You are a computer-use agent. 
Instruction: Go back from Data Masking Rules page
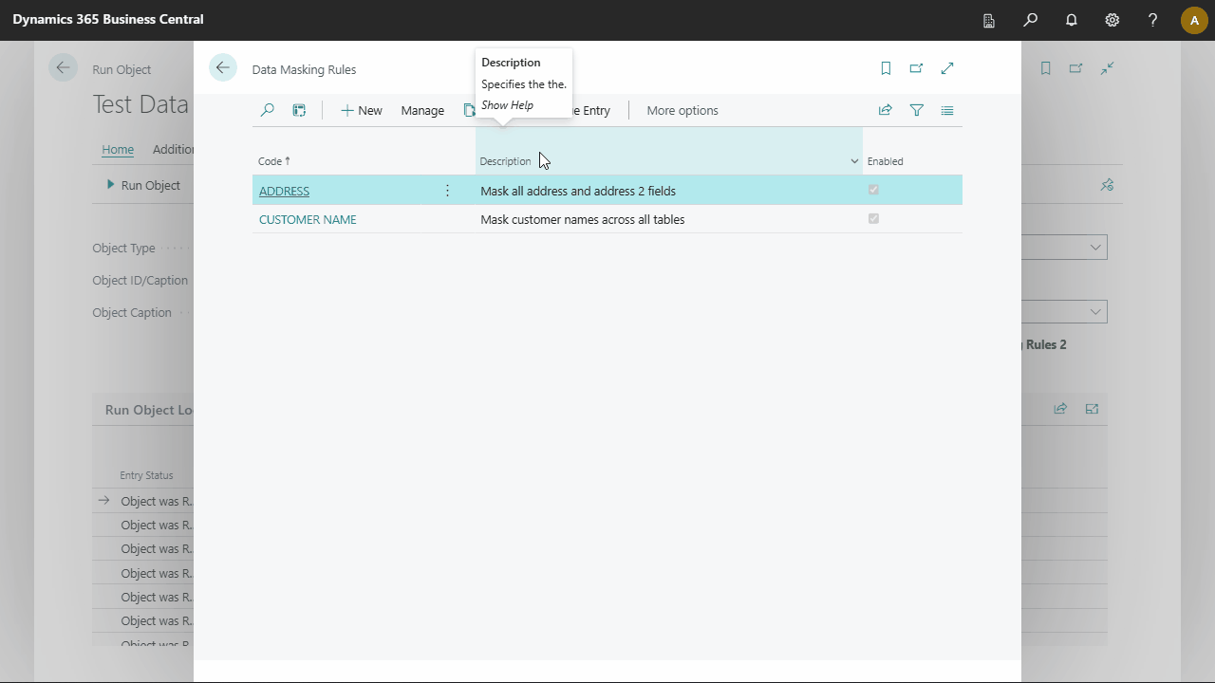(x=223, y=67)
